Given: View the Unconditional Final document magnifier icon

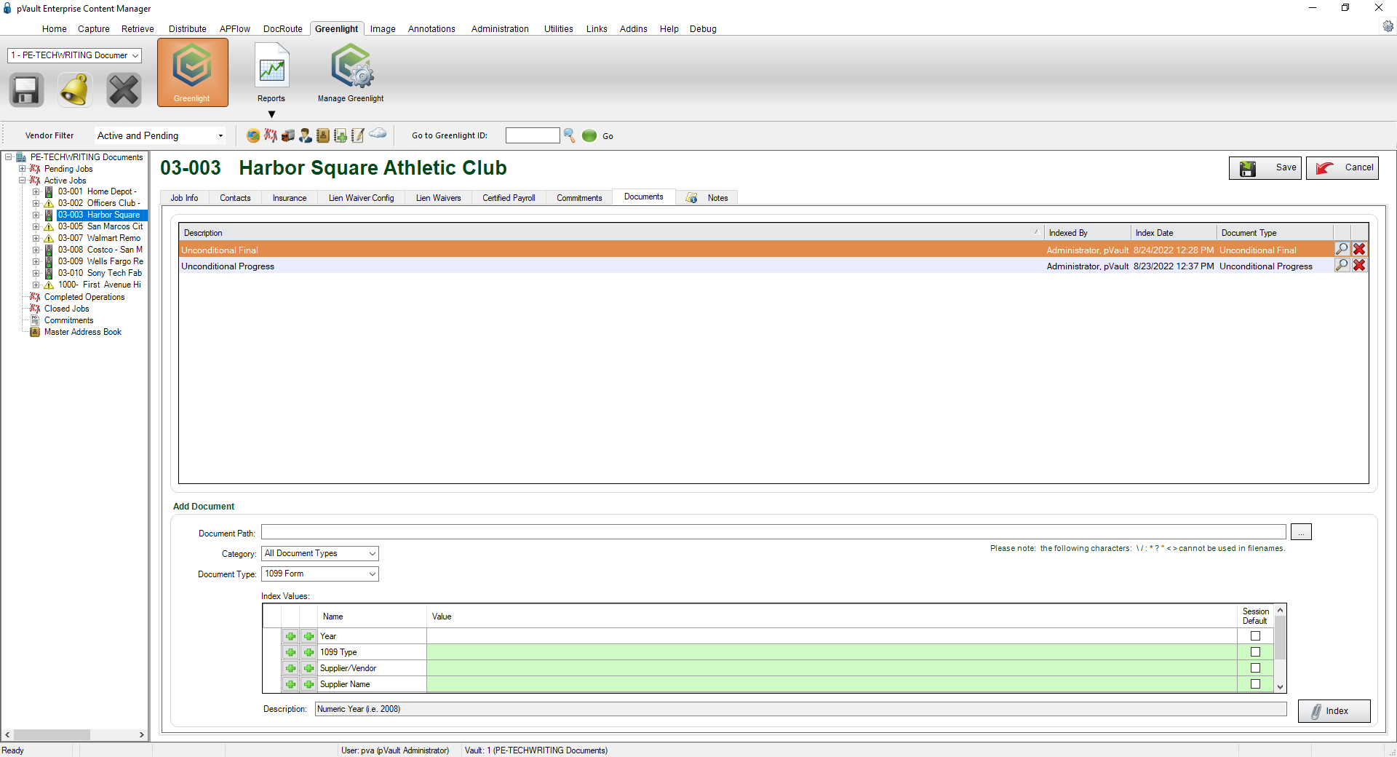Looking at the screenshot, I should point(1342,249).
